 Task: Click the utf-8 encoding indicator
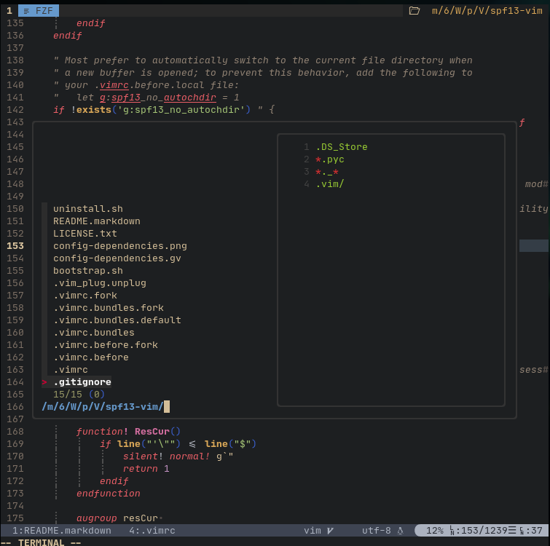tap(377, 531)
